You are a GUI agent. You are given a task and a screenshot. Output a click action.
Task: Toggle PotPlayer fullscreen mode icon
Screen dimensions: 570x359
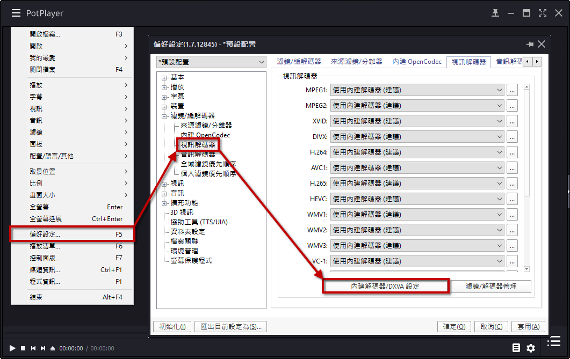point(543,13)
